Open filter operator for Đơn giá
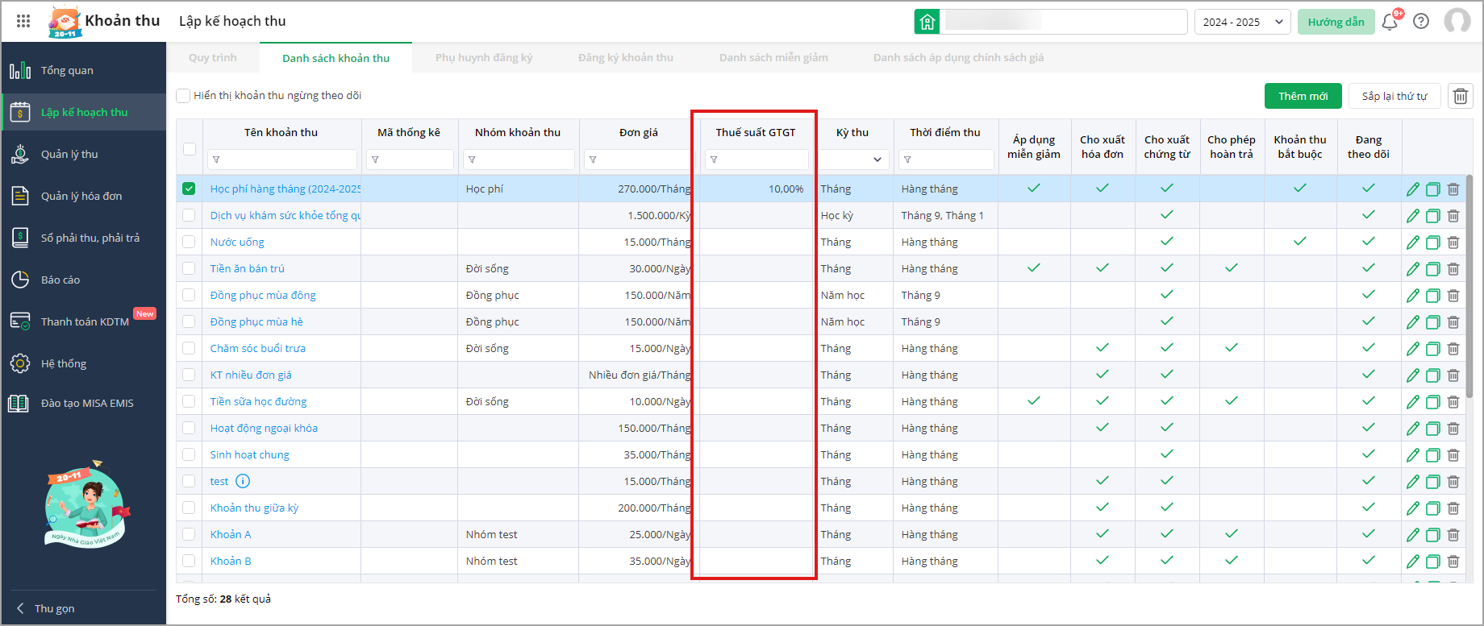This screenshot has height=626, width=1484. 593,160
